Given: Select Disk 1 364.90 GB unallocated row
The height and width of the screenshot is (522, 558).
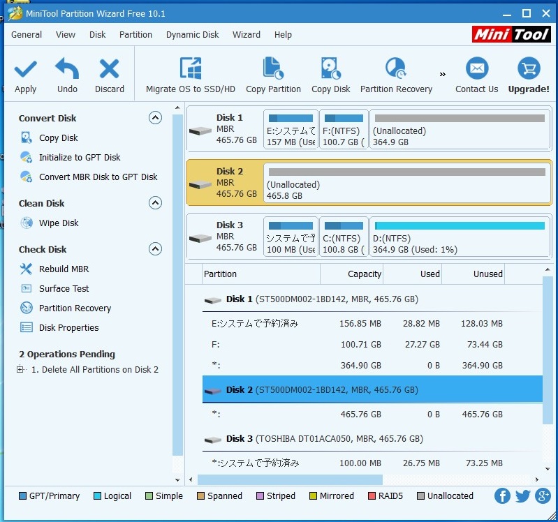Looking at the screenshot, I should tap(372, 365).
